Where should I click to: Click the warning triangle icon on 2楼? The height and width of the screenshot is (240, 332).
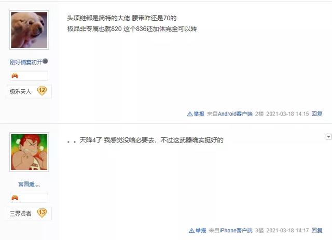190,114
